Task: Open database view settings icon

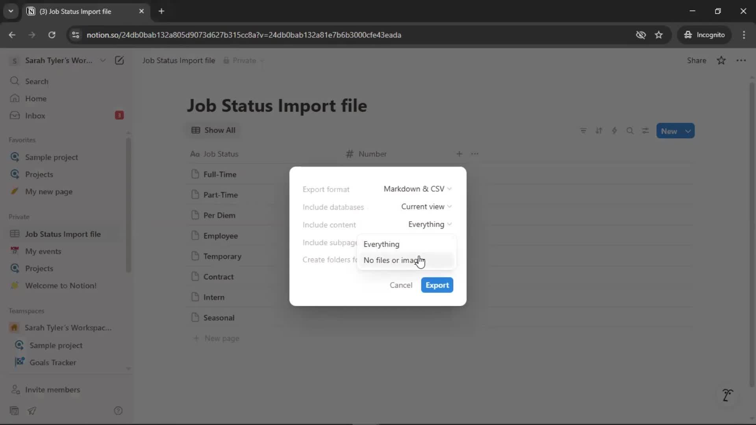Action: click(x=645, y=131)
